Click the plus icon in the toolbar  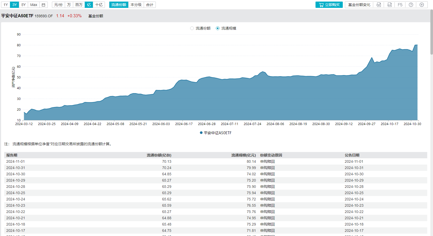(x=421, y=4)
